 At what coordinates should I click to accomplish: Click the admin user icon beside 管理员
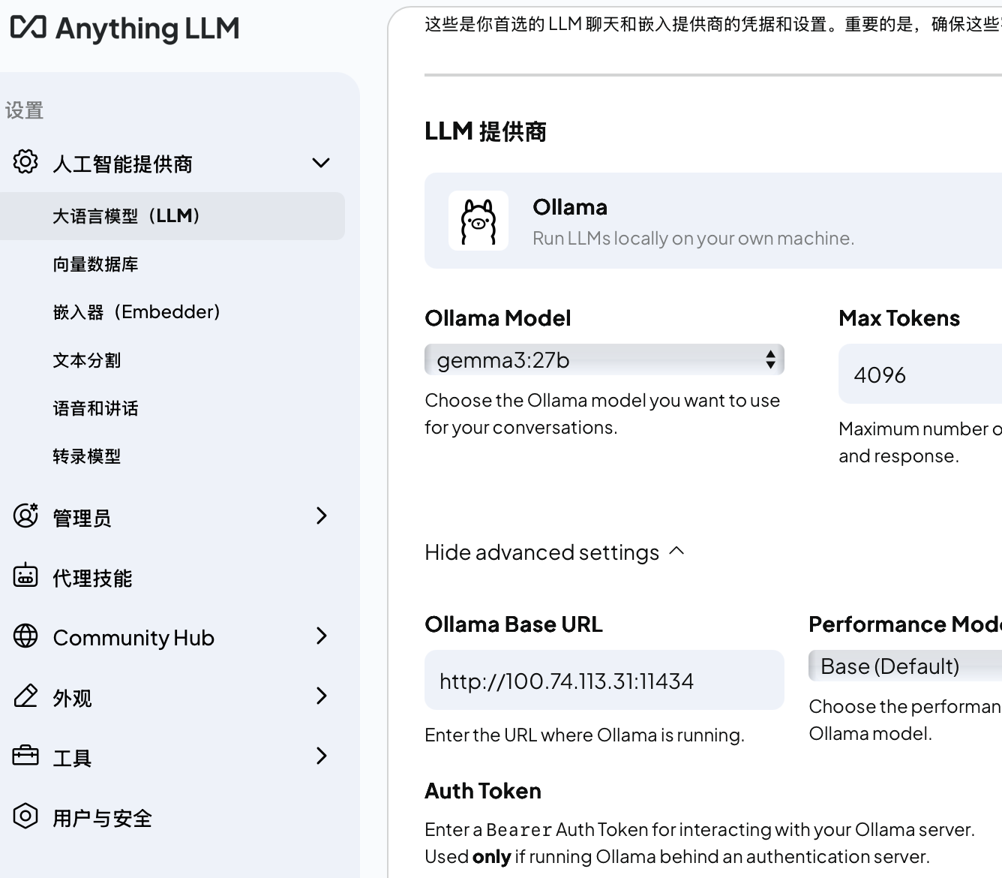pos(25,516)
